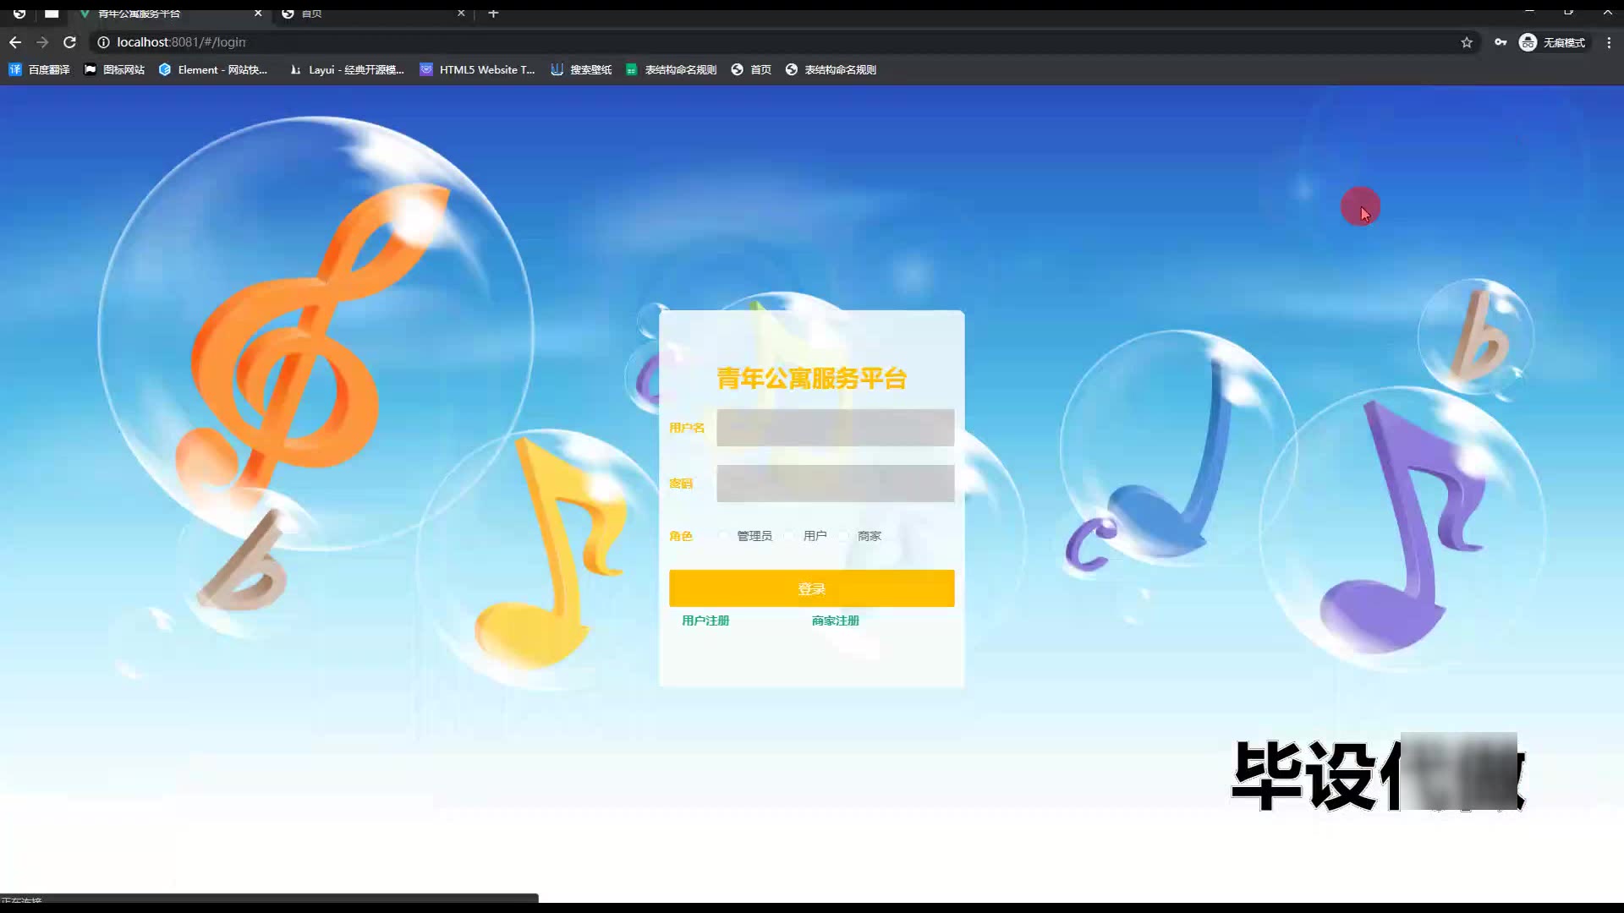1624x913 pixels.
Task: Reload the current page
Action: (70, 42)
